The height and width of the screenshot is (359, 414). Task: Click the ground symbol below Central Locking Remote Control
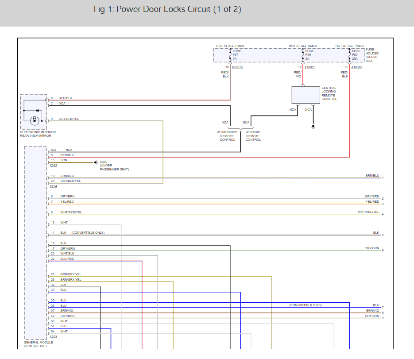pos(313,127)
